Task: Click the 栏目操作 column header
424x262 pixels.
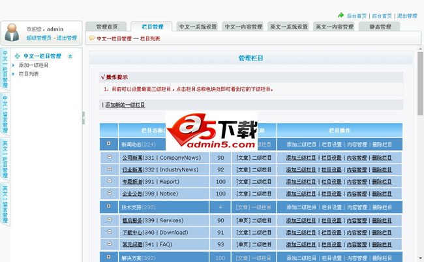Action: pos(340,130)
